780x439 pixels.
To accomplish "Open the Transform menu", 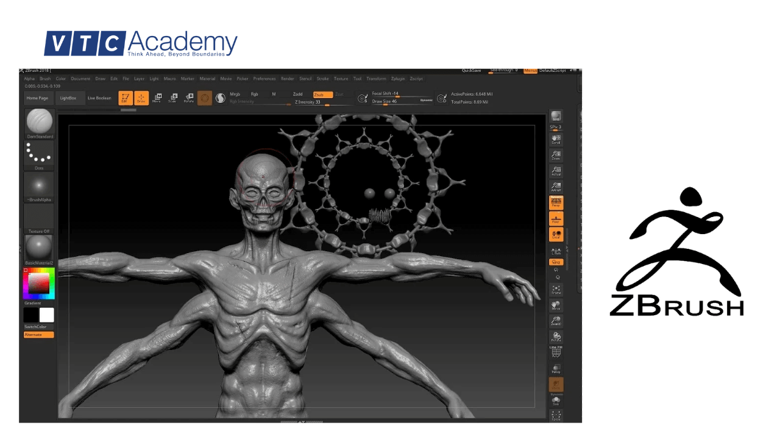I will (377, 79).
